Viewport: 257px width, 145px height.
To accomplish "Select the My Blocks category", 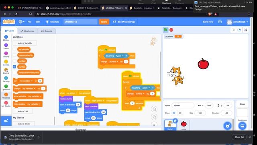I will pos(6,104).
